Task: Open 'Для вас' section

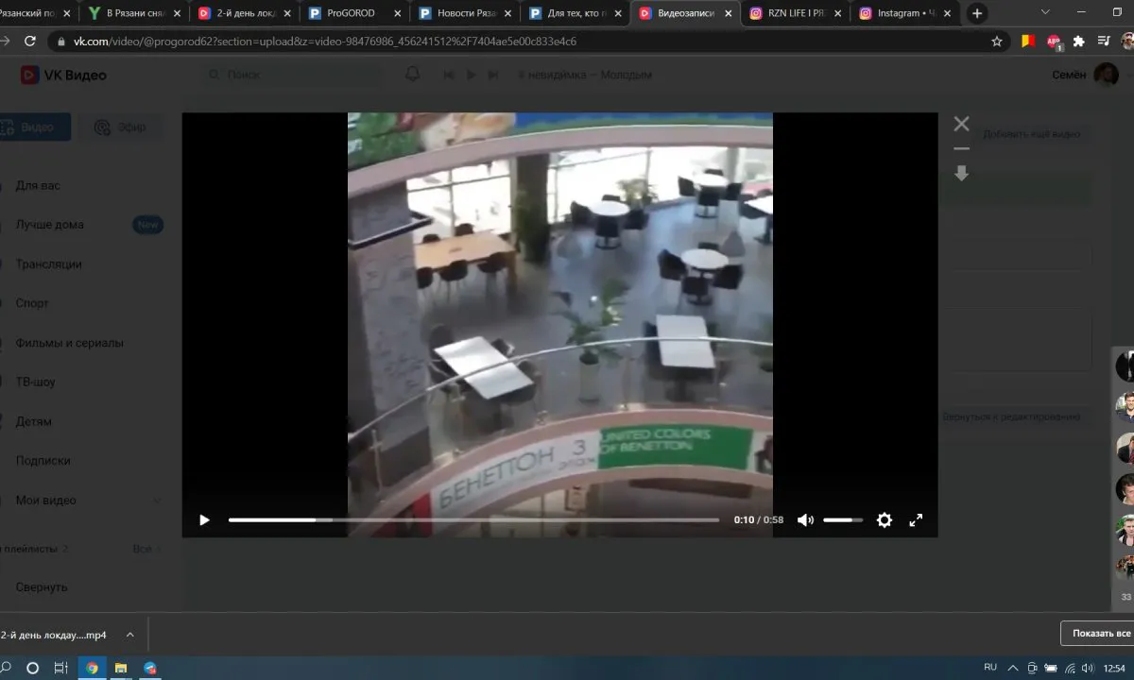Action: 38,185
